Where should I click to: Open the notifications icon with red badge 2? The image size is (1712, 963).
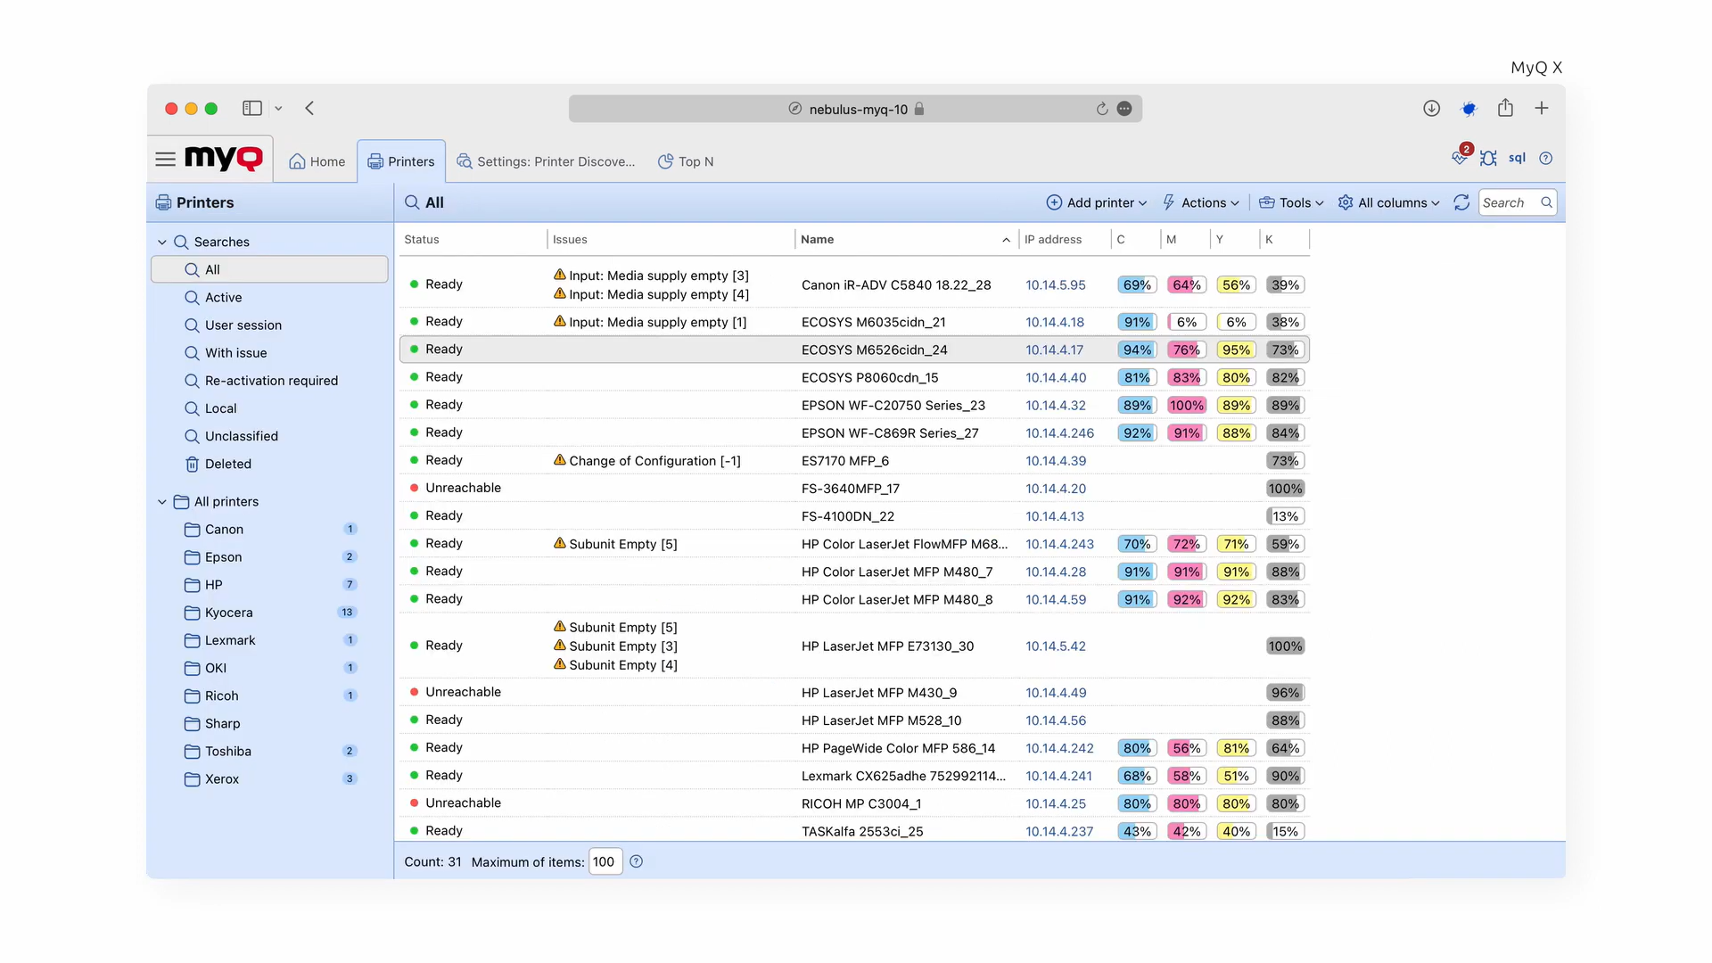pos(1460,156)
